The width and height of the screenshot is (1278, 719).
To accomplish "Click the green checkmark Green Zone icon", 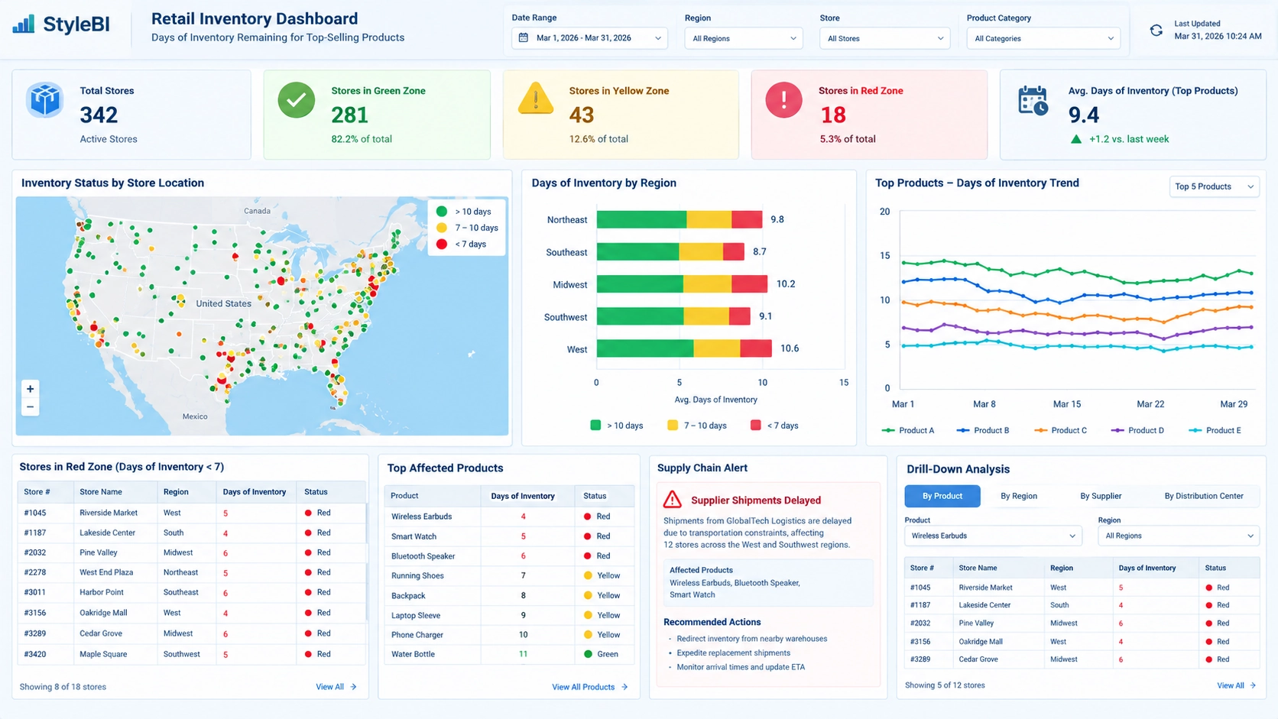I will point(297,100).
